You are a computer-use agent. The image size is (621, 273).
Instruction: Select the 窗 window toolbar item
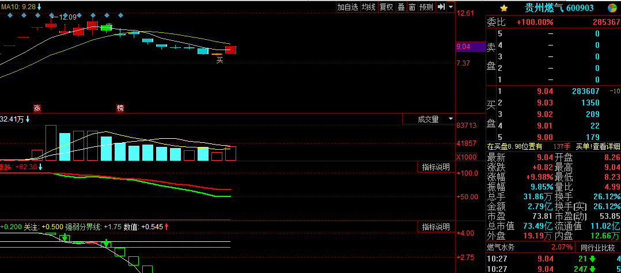412,7
